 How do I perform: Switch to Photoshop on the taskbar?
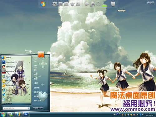click(x=26, y=115)
